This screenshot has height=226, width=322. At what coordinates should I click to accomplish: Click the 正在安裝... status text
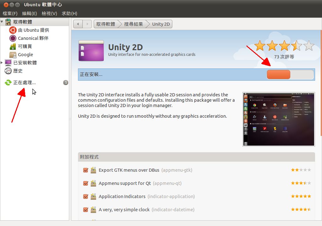point(91,74)
